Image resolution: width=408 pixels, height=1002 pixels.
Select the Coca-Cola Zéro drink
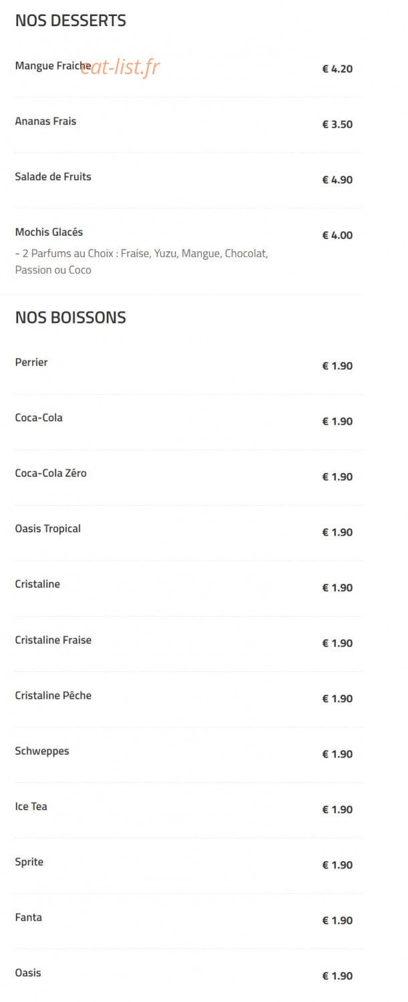51,473
